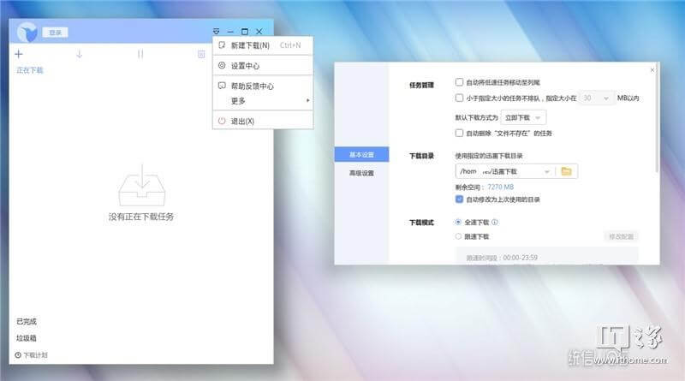The image size is (685, 381).
Task: Click the start download arrow icon
Action: [79, 54]
